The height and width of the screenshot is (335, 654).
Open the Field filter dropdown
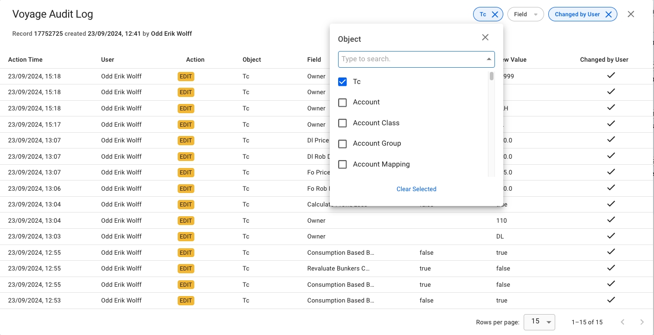pyautogui.click(x=525, y=14)
